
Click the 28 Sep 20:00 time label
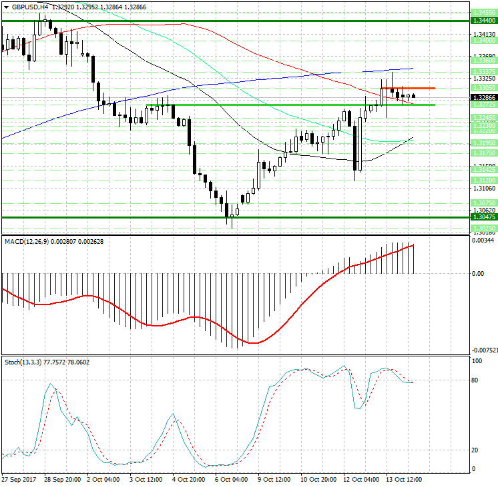tap(62, 480)
